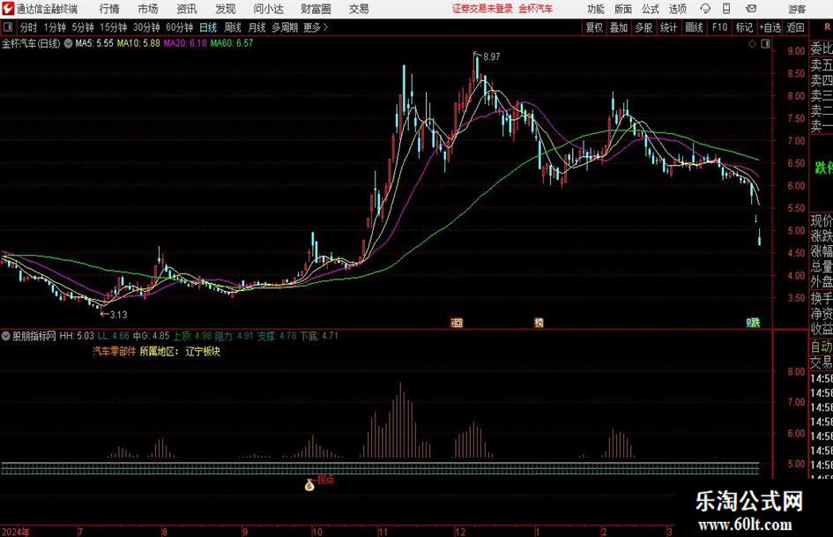The image size is (833, 537).
Task: Click the 2024年 label on time axis
Action: click(x=16, y=532)
